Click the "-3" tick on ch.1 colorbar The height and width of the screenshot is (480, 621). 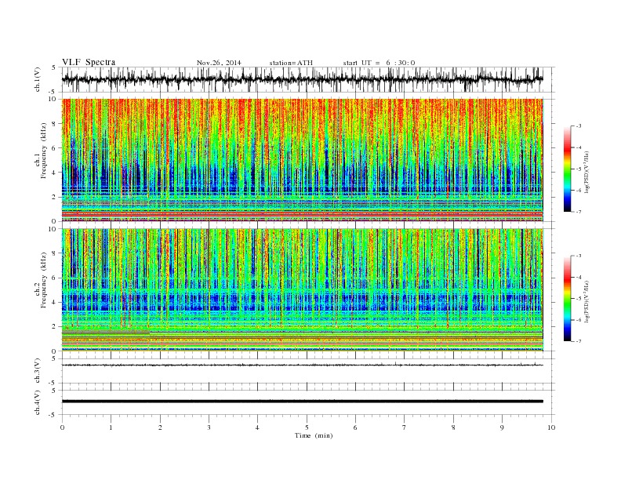[x=578, y=126]
